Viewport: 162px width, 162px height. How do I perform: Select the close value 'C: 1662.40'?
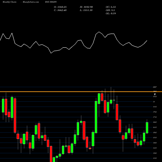(x=60, y=10)
